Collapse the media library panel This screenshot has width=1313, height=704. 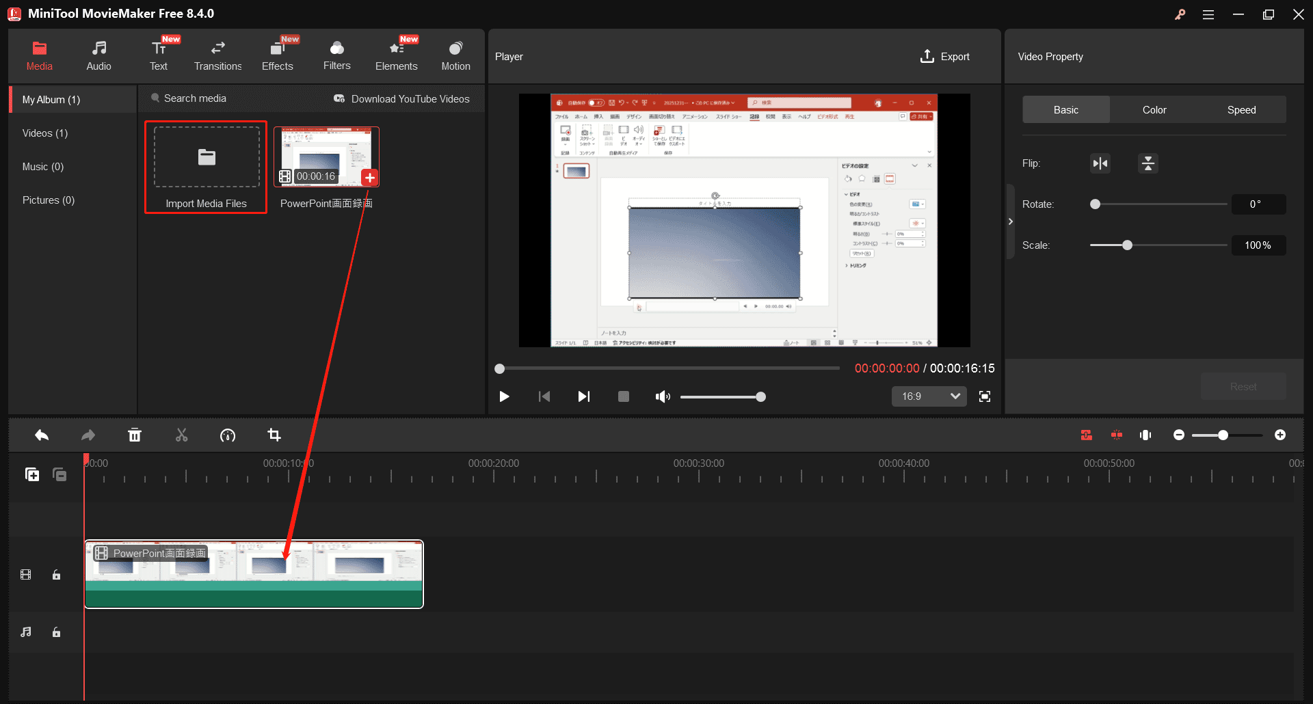tap(1010, 221)
